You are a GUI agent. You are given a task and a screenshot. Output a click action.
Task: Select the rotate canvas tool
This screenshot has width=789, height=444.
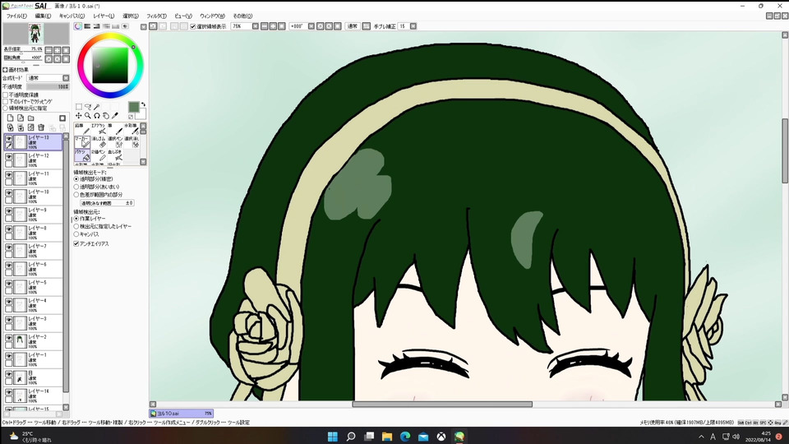pyautogui.click(x=97, y=116)
